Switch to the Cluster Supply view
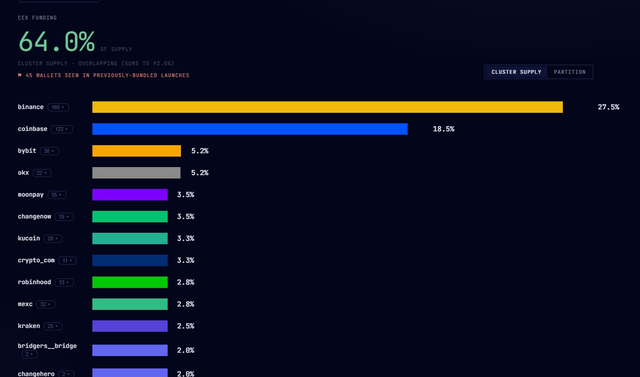 point(516,72)
